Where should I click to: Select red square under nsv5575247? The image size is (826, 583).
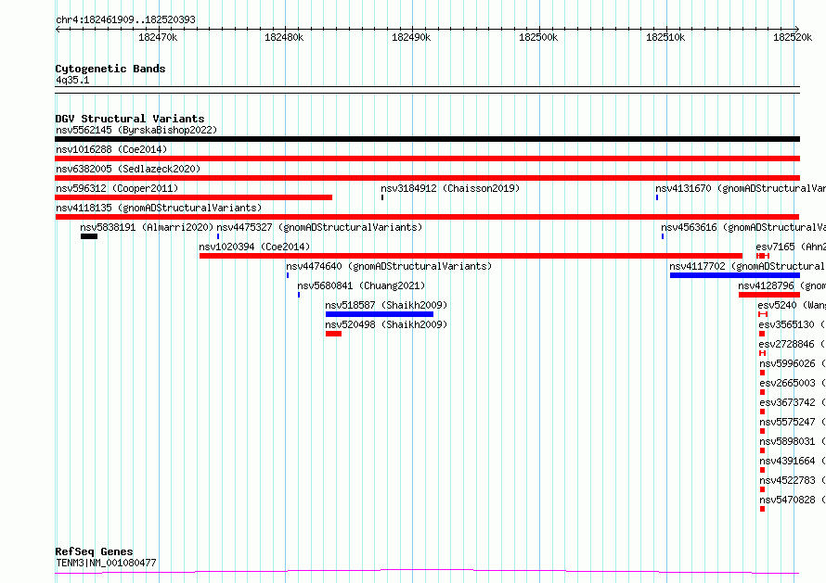pos(762,431)
